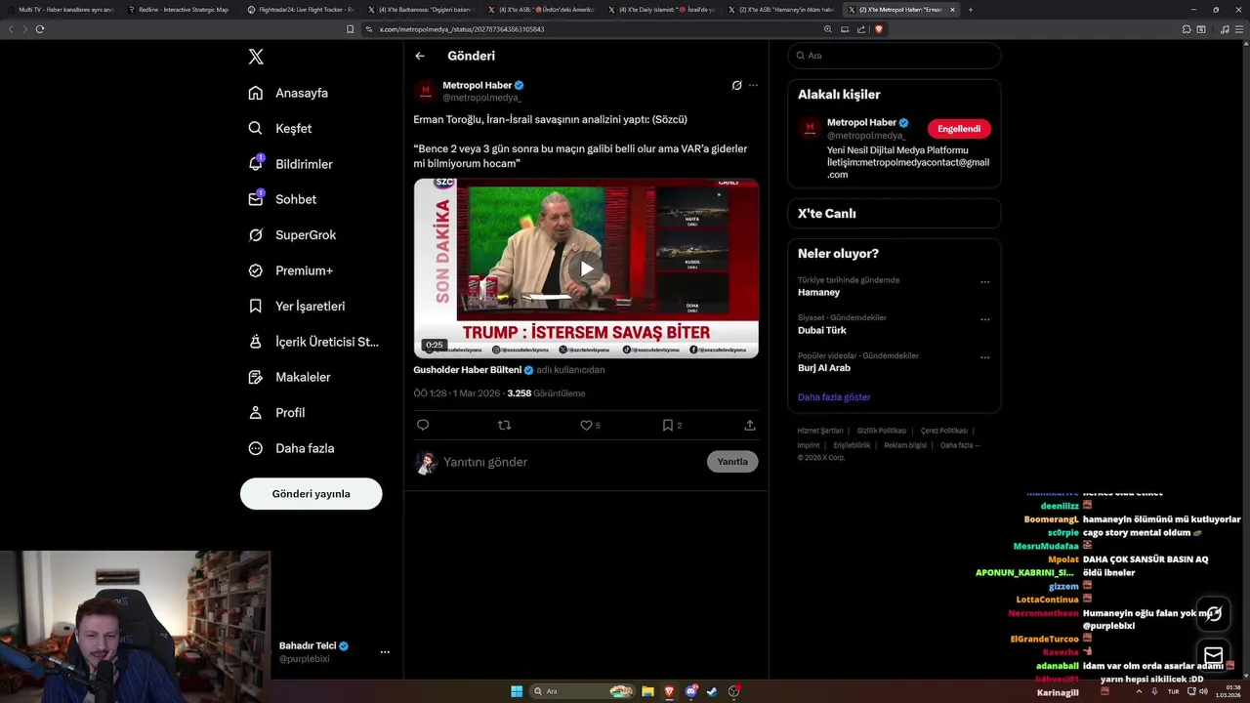Click Metropol Haber author name

(x=478, y=85)
